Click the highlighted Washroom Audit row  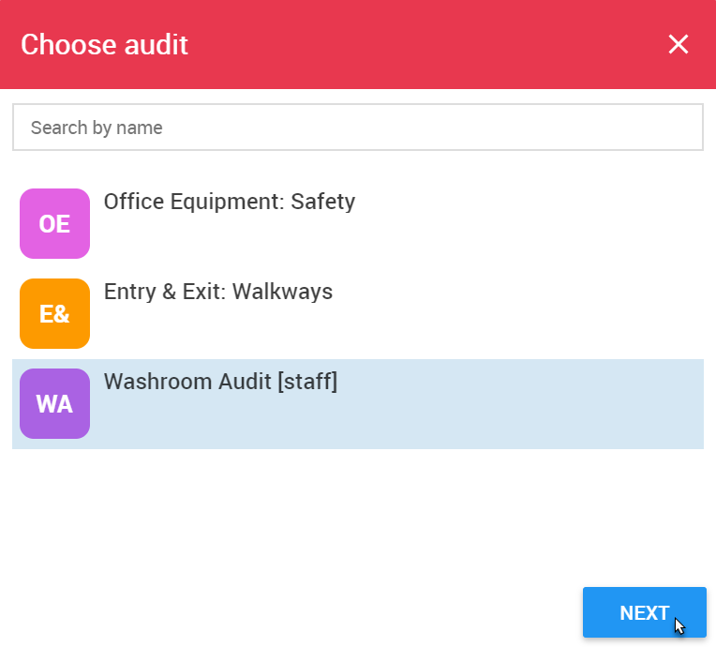(x=358, y=404)
